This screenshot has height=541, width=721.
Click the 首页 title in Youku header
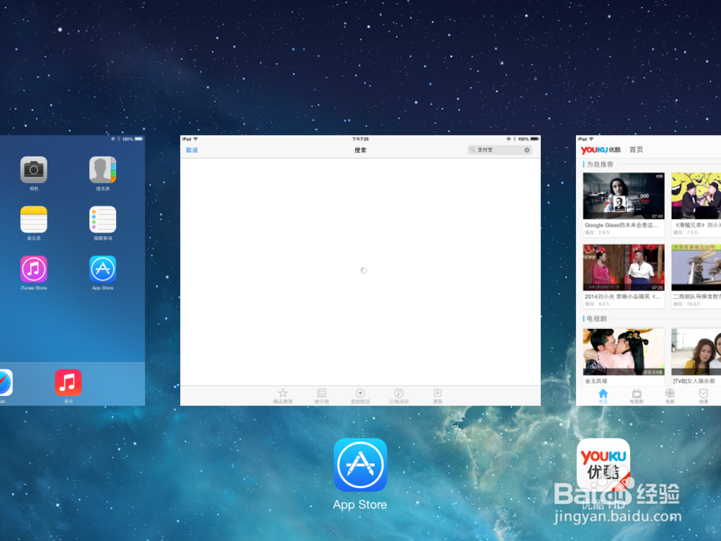[x=636, y=149]
